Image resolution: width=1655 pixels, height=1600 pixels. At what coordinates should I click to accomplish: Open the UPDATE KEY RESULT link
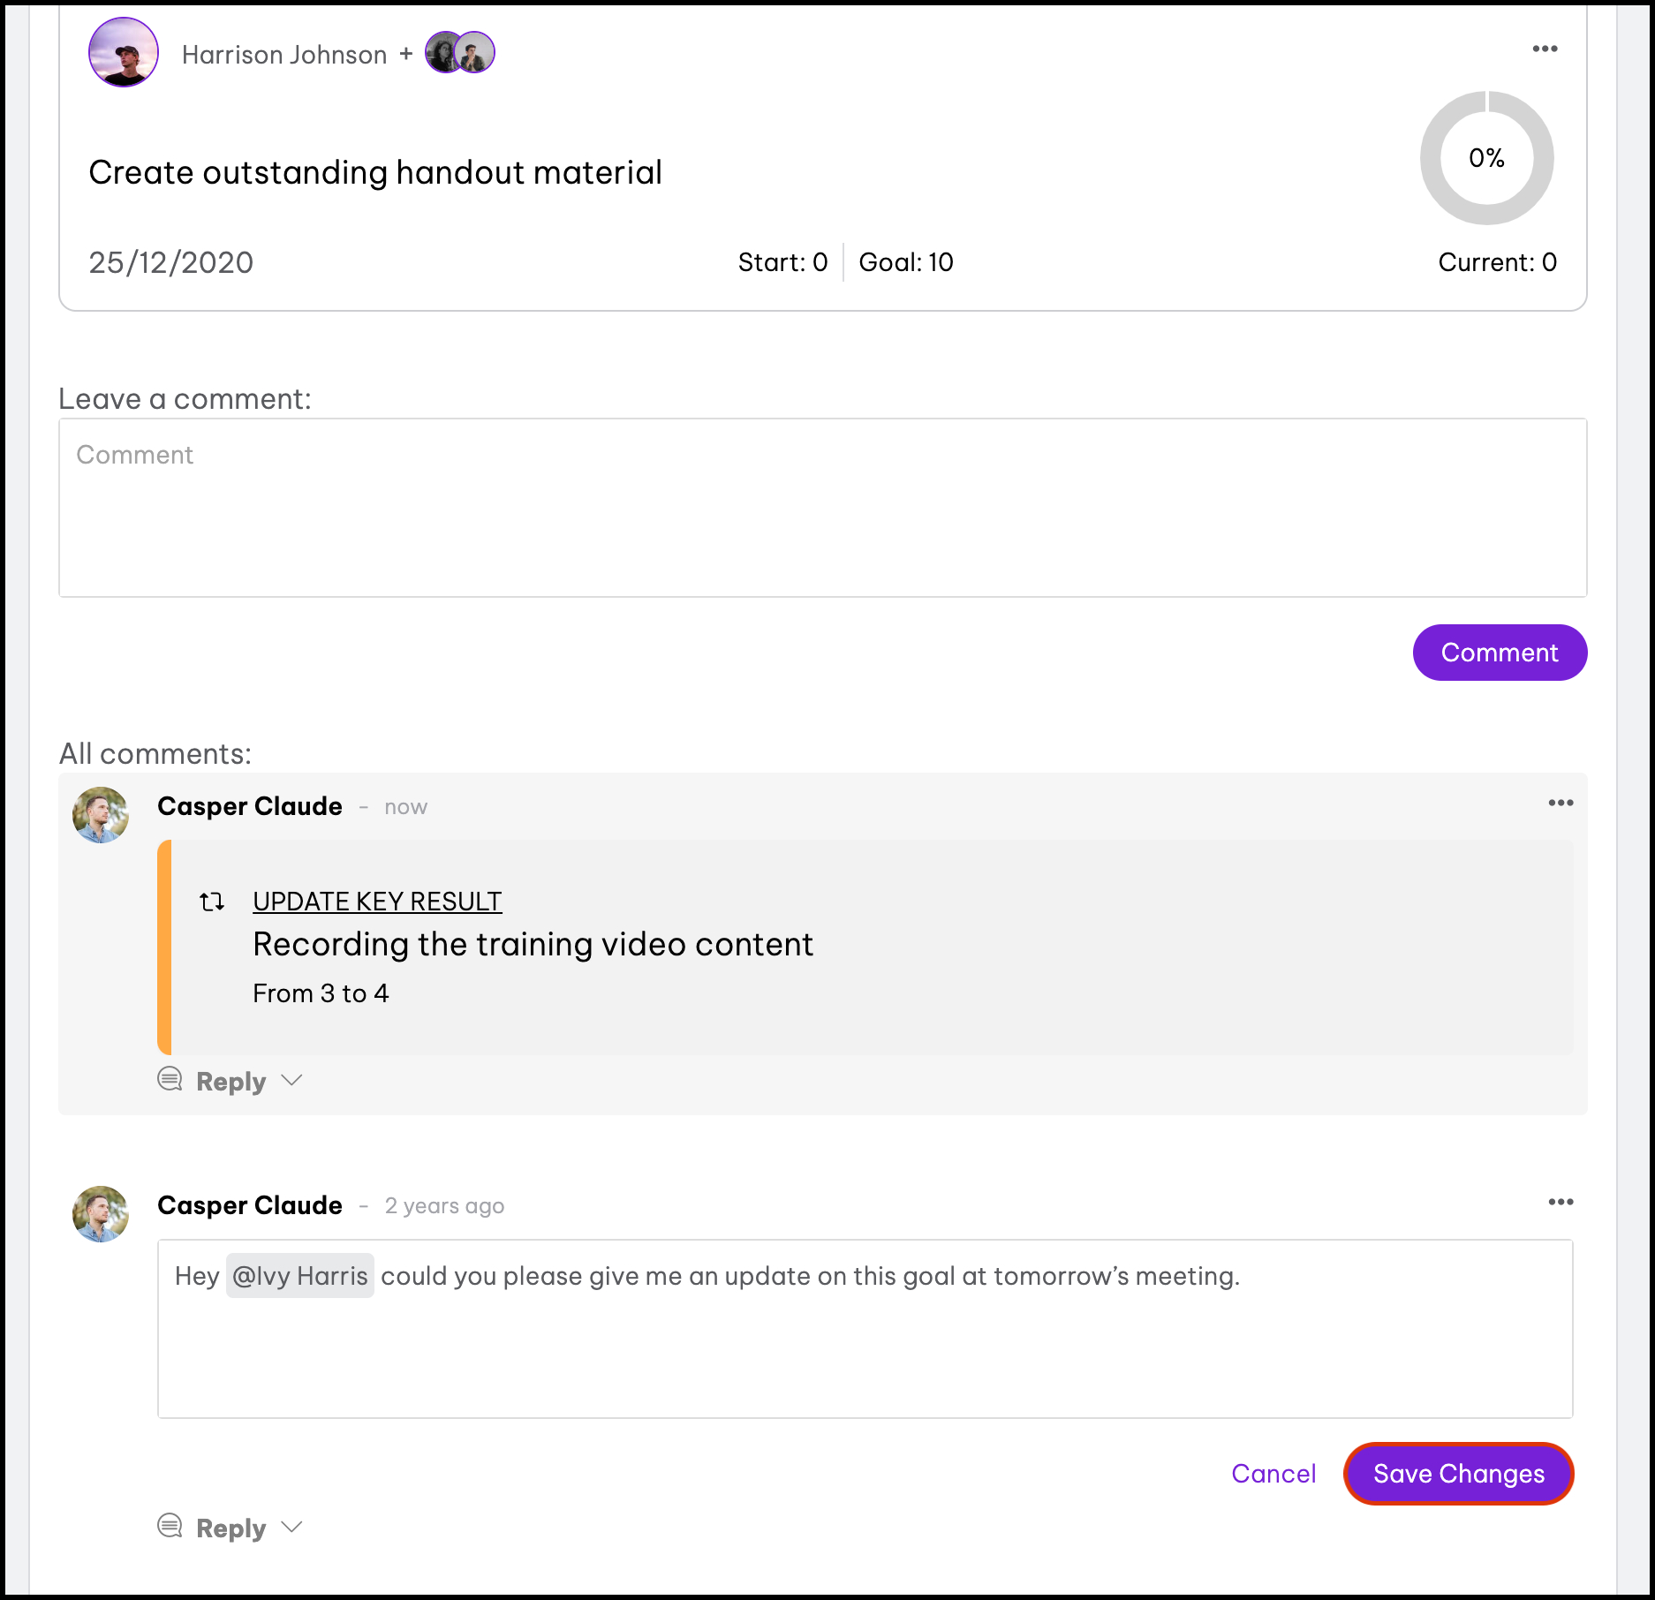tap(377, 902)
